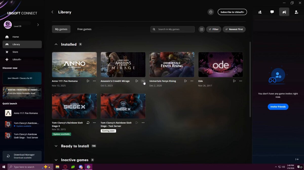Expand the Inactive games section
This screenshot has width=304, height=170.
[x=56, y=160]
